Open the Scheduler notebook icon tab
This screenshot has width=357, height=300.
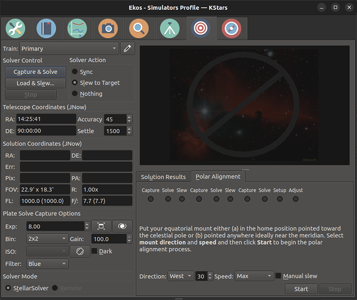tap(46, 29)
